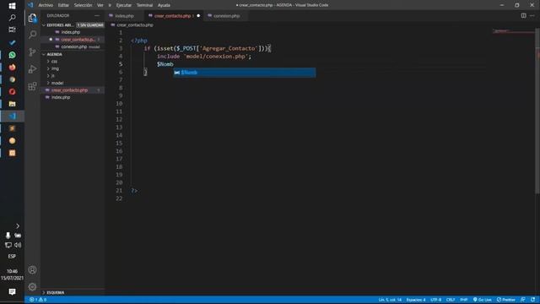The width and height of the screenshot is (540, 304).
Task: Open the Accounts menu icon
Action: click(32, 270)
